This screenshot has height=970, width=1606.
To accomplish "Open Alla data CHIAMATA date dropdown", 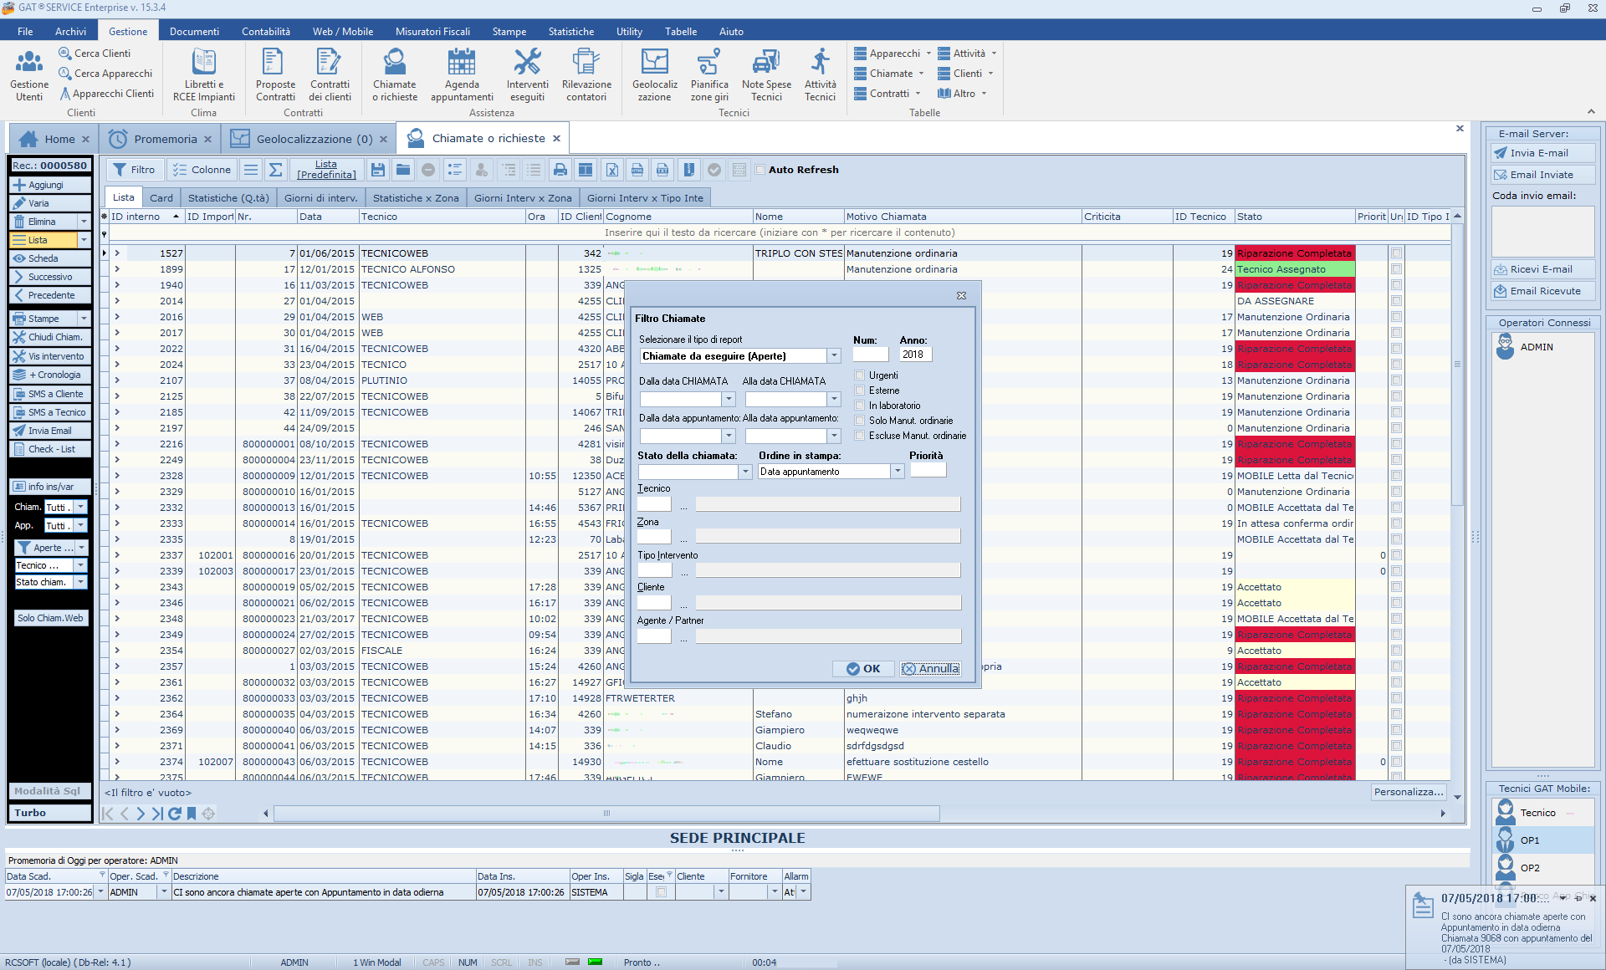I will point(834,400).
